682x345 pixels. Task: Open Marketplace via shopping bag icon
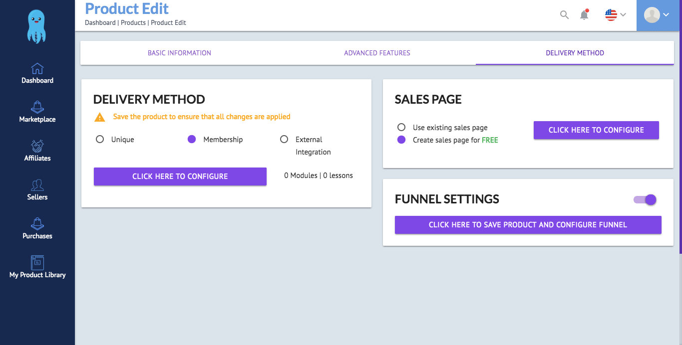click(x=37, y=107)
